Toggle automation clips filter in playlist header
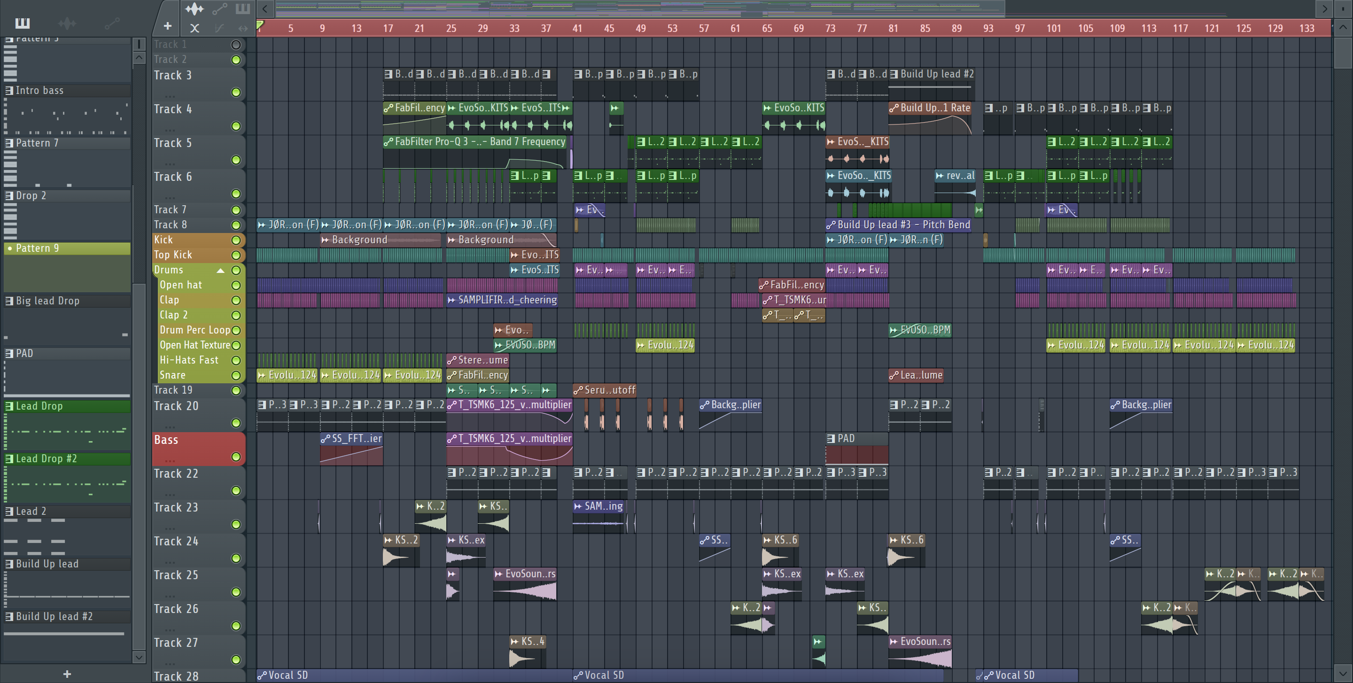 (219, 9)
